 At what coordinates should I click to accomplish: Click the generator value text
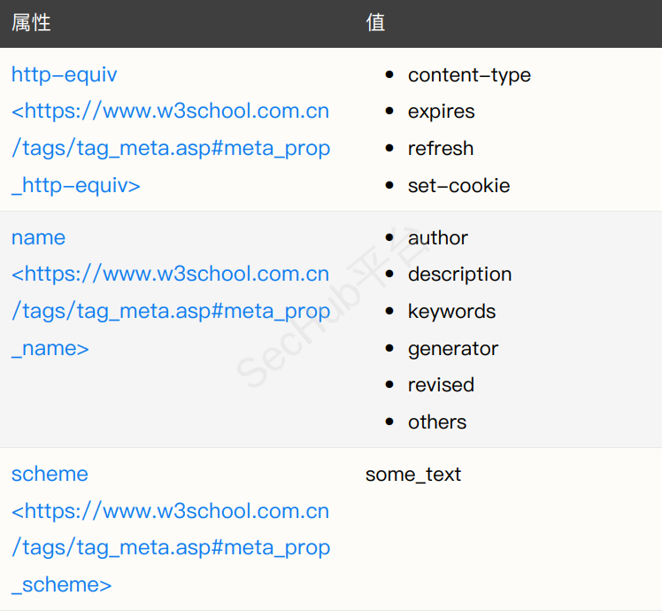click(x=452, y=349)
